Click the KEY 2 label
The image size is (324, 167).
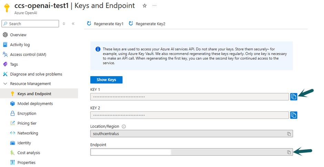point(95,108)
